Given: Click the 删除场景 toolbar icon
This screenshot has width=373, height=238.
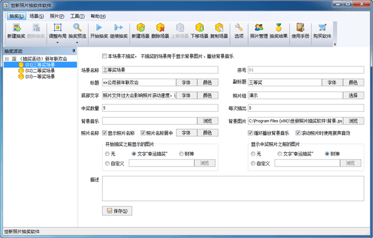Looking at the screenshot, I should [x=160, y=31].
